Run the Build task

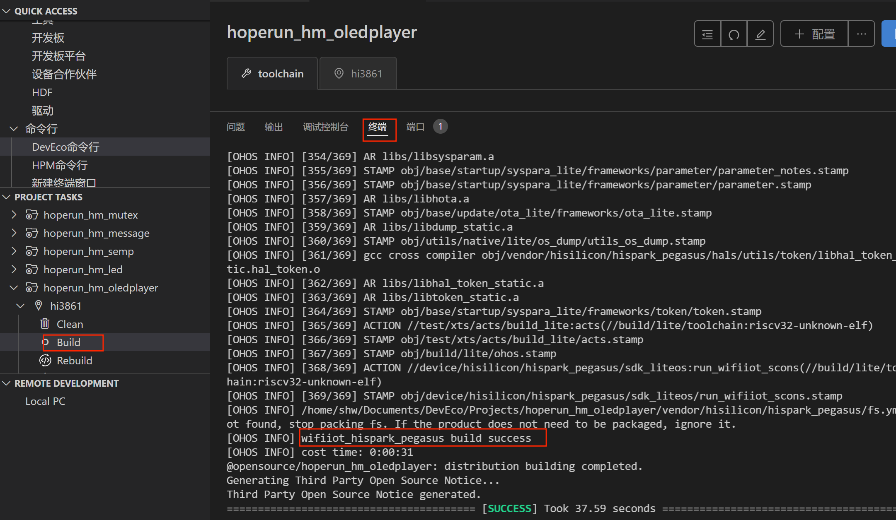[69, 342]
